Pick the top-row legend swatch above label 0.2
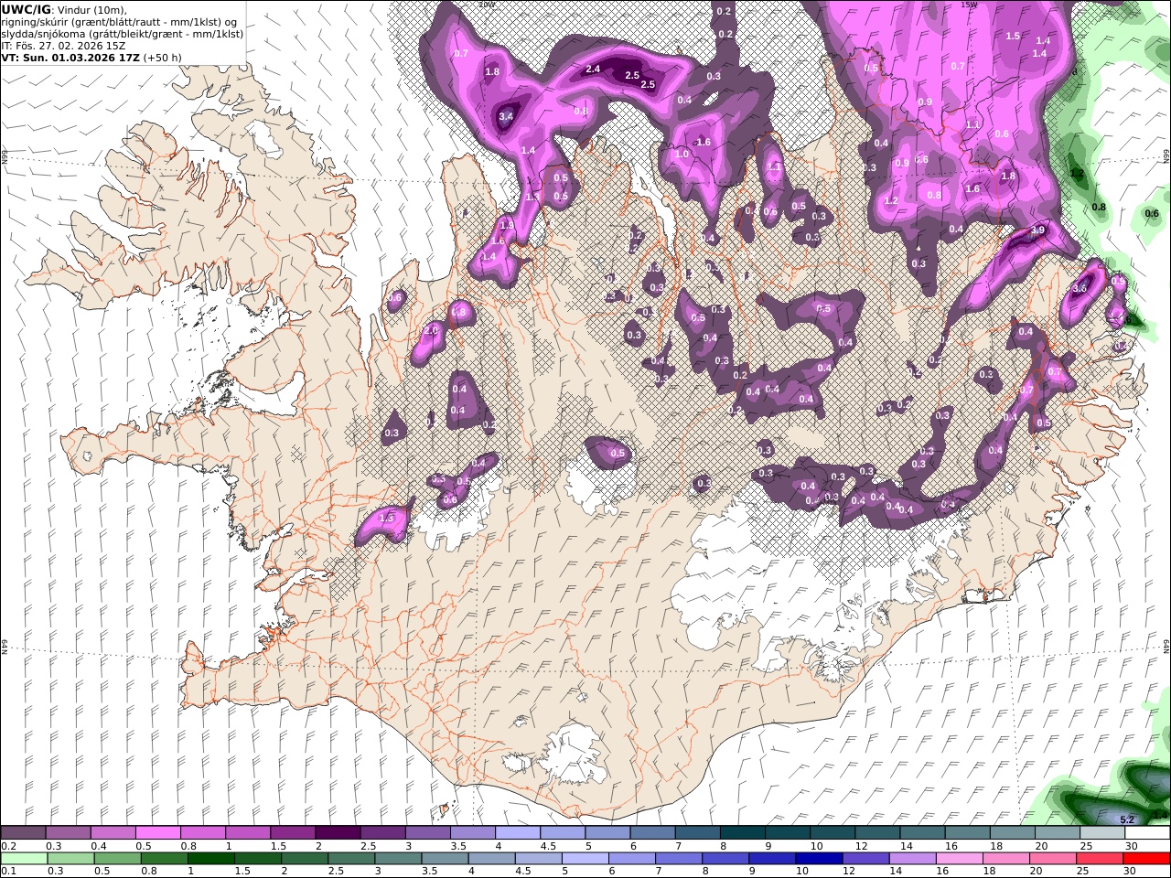1171x878 pixels. coord(23,833)
